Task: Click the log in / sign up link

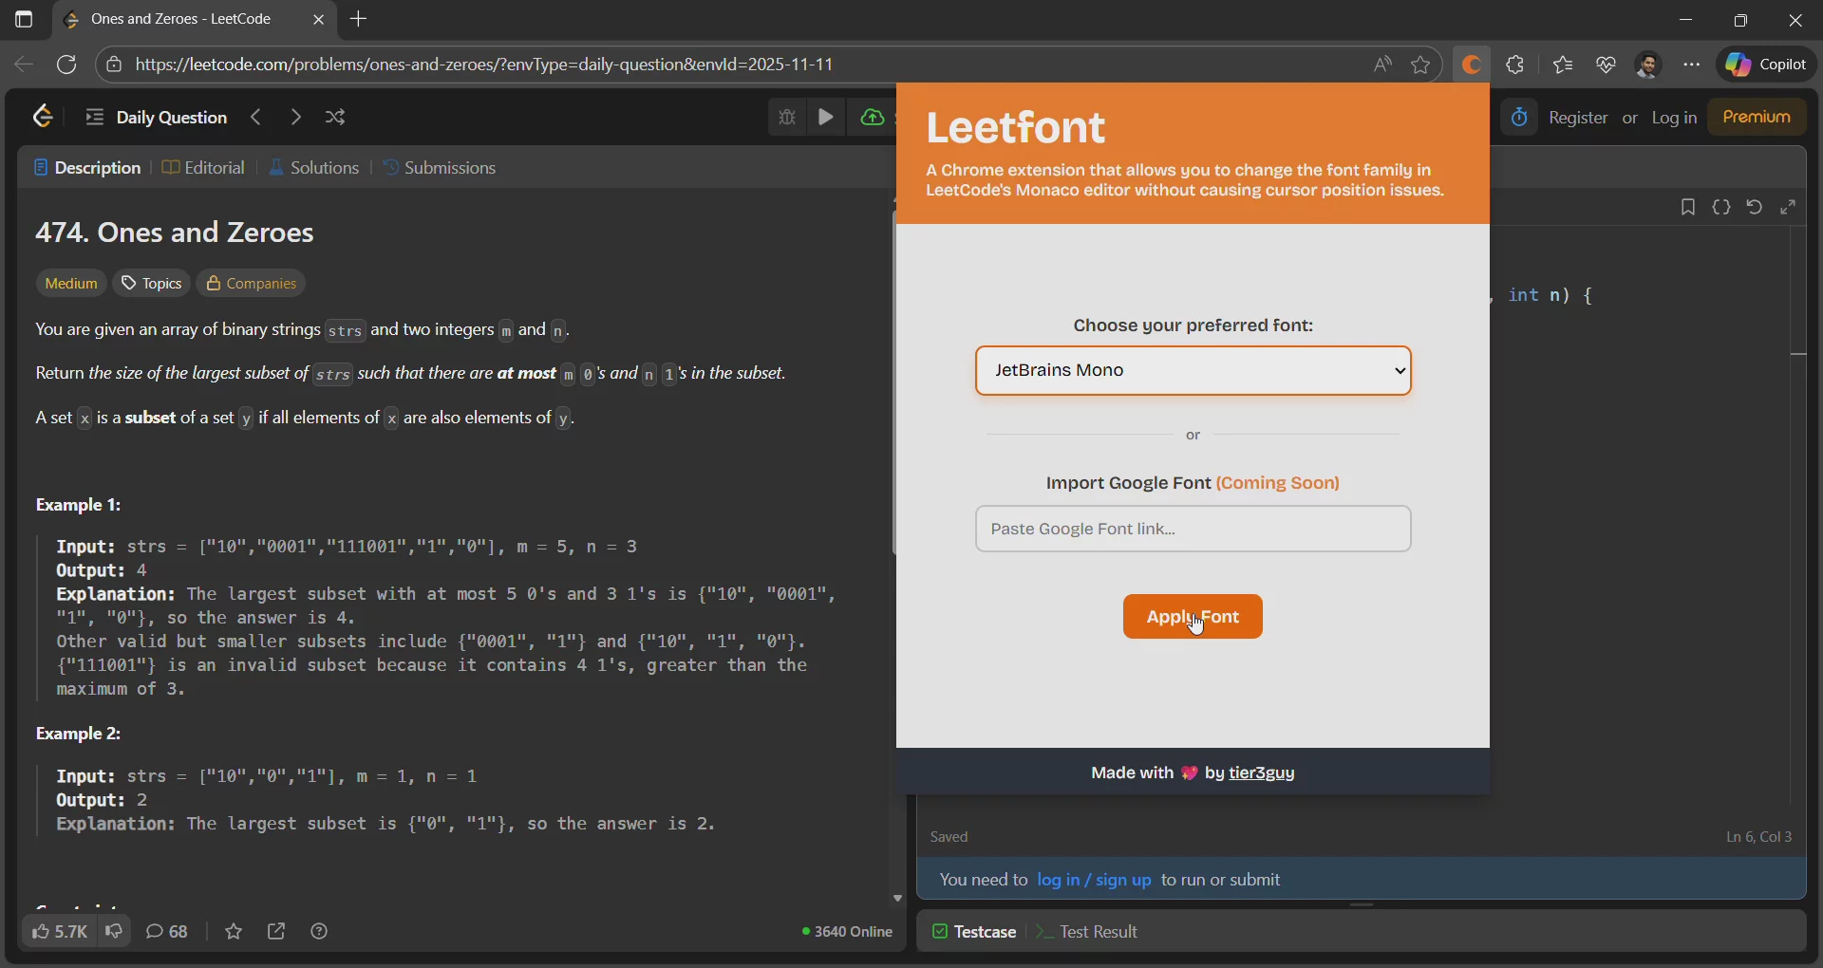Action: click(x=1094, y=880)
